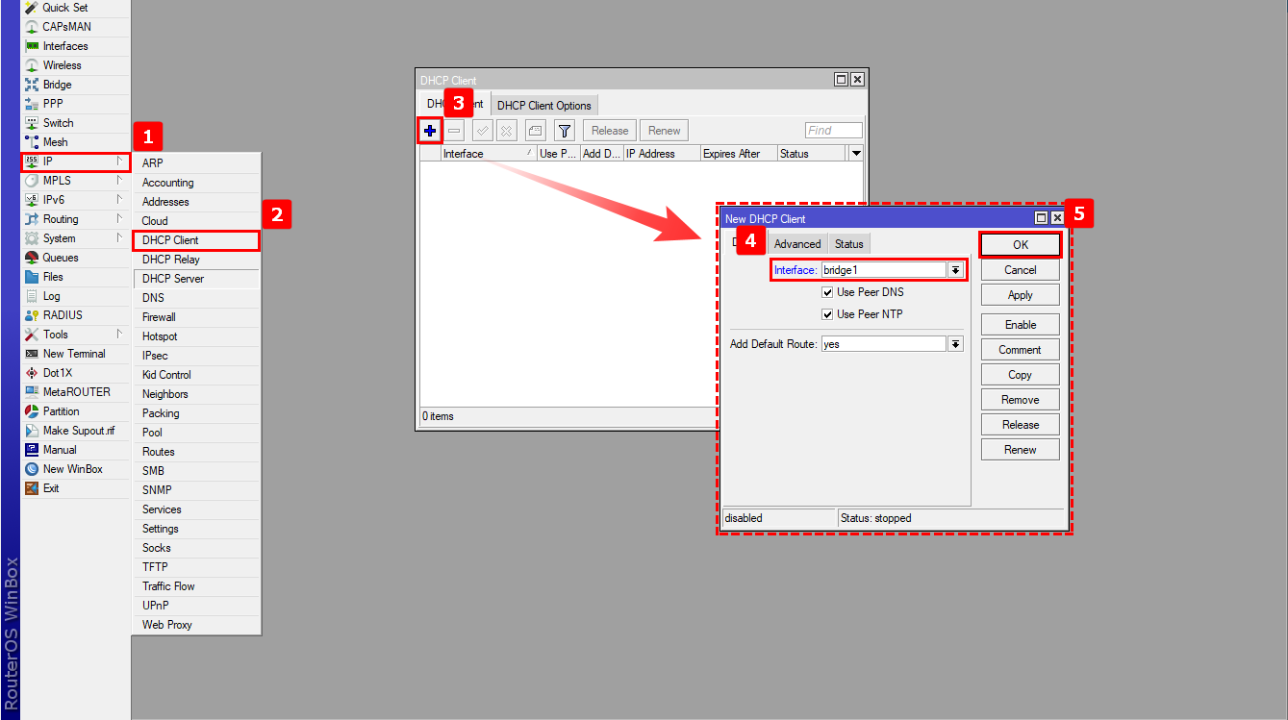Open the Interface dropdown showing bridge1

point(955,270)
